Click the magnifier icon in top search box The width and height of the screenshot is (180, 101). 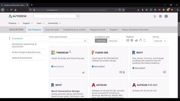coord(78,16)
